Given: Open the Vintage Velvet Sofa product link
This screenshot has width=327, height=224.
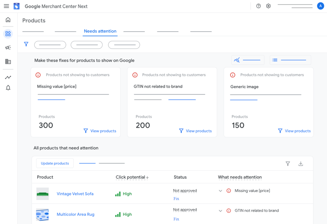Looking at the screenshot, I should coord(75,194).
